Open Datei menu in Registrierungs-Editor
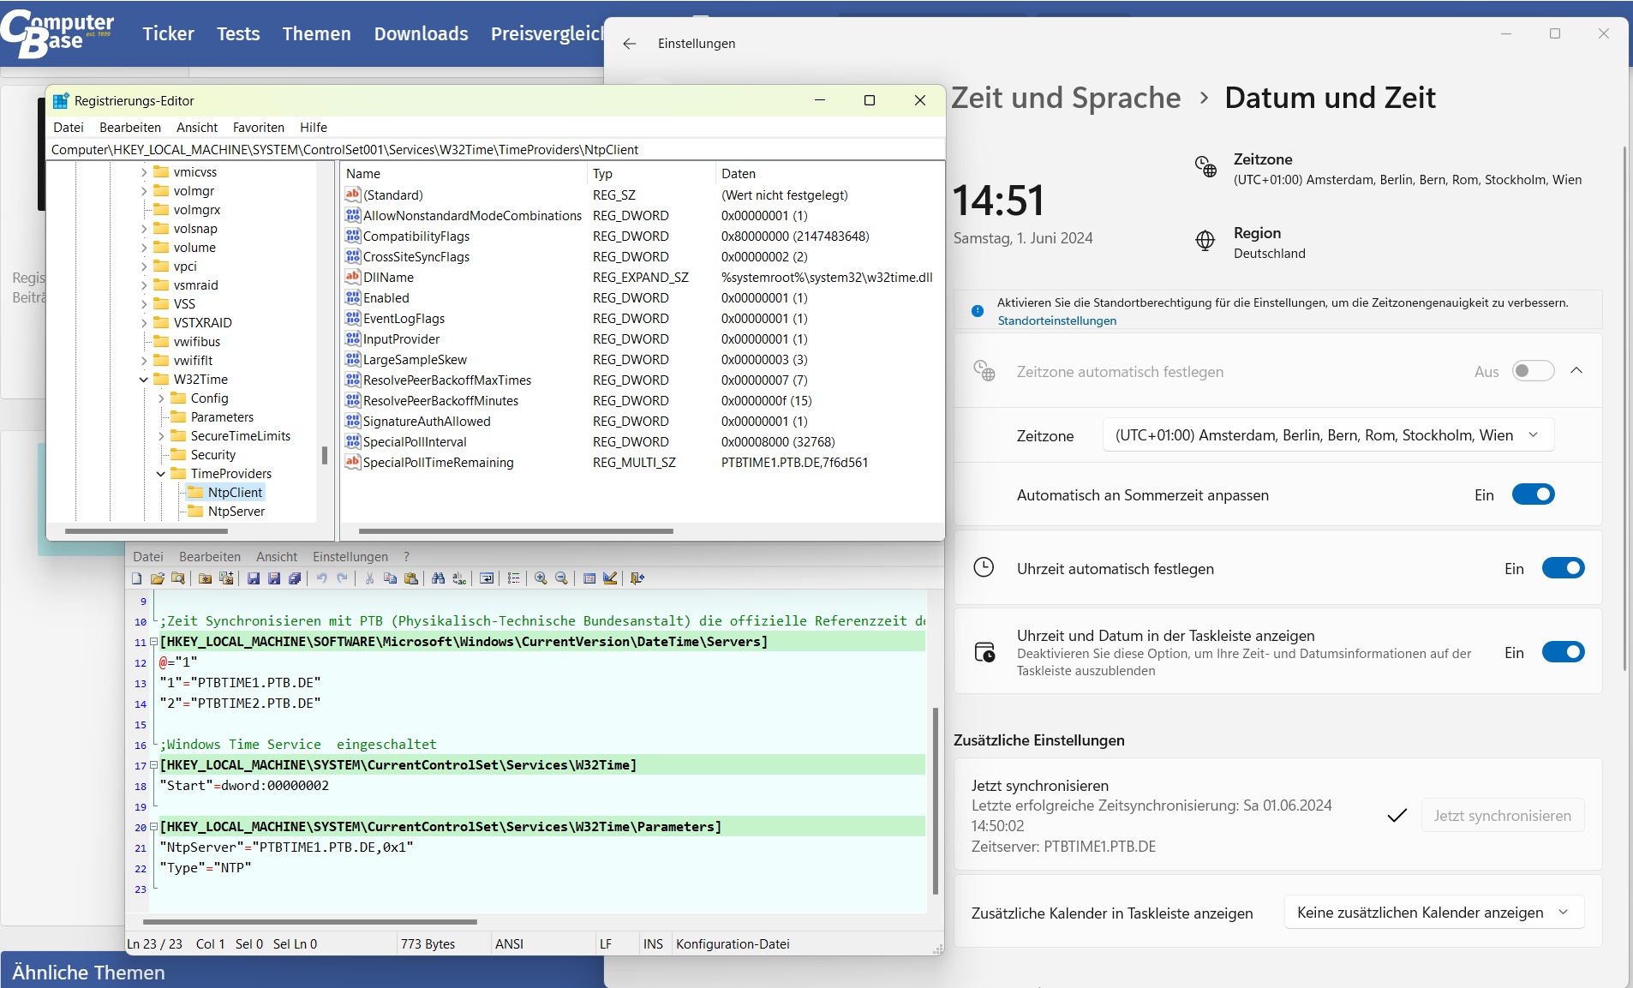Viewport: 1633px width, 988px height. click(x=69, y=128)
